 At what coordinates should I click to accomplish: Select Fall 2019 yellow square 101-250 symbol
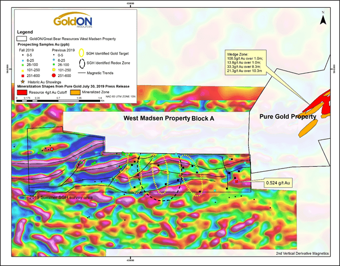[23, 70]
